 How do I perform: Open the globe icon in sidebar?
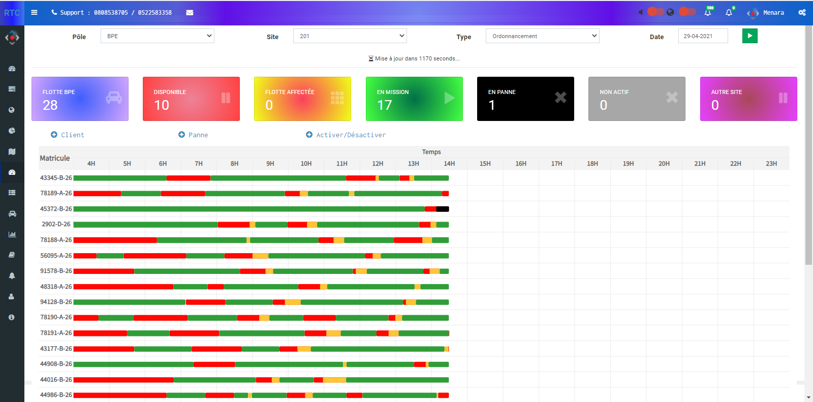[12, 110]
